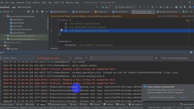Open the File menu

[2, 2]
